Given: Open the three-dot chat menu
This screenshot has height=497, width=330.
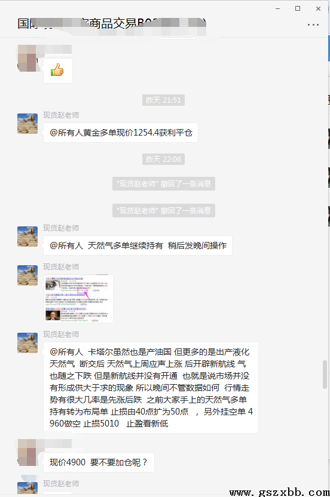Looking at the screenshot, I should pyautogui.click(x=313, y=24).
